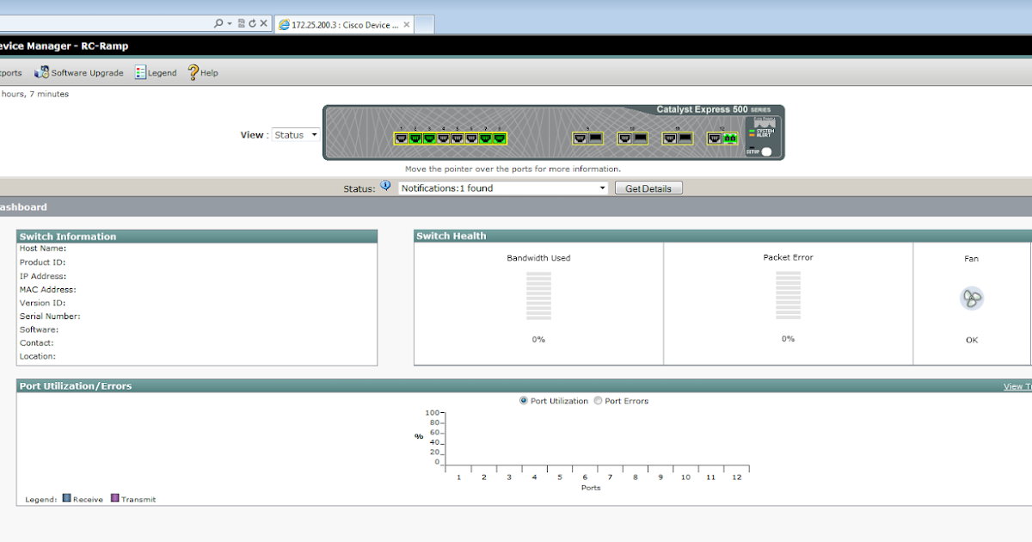Select the Port Errors radio button
Image resolution: width=1032 pixels, height=542 pixels.
(x=598, y=400)
